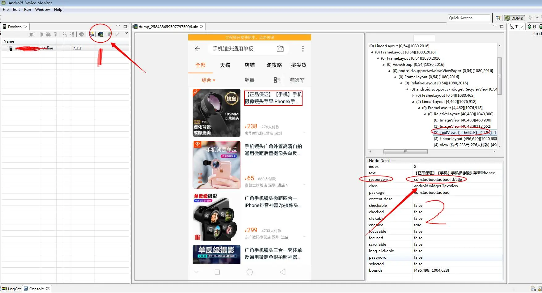542x293 pixels.
Task: Click the Name column header in Devices
Action: click(9, 41)
